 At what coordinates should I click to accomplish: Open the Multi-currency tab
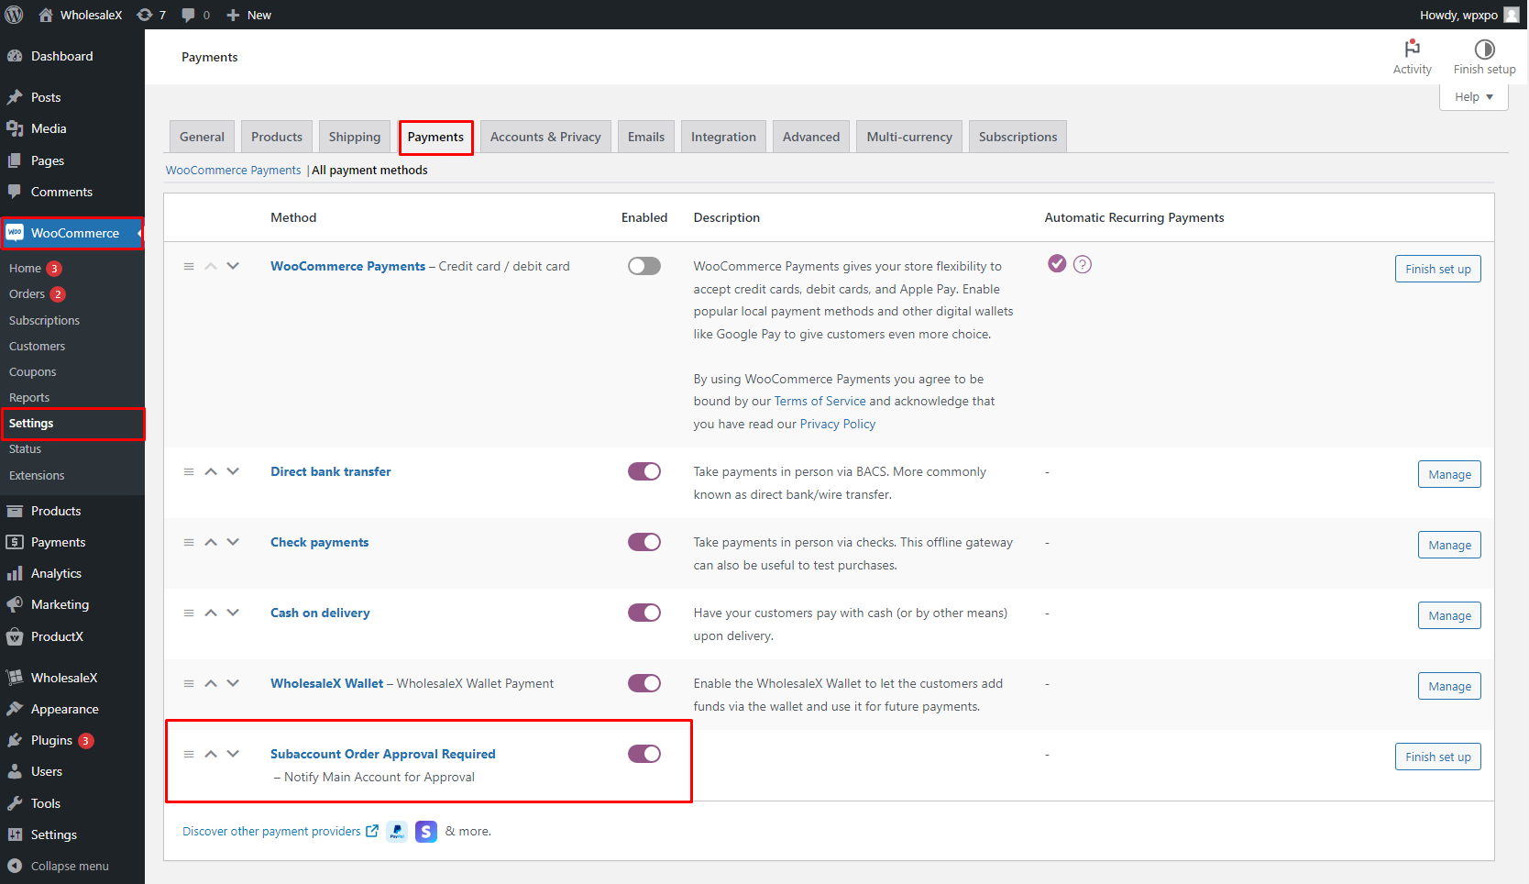tap(909, 137)
